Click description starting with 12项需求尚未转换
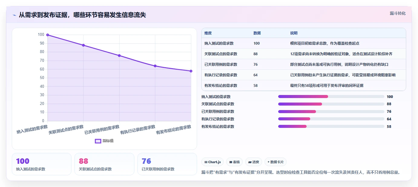This screenshot has width=418, height=187. 341,54
